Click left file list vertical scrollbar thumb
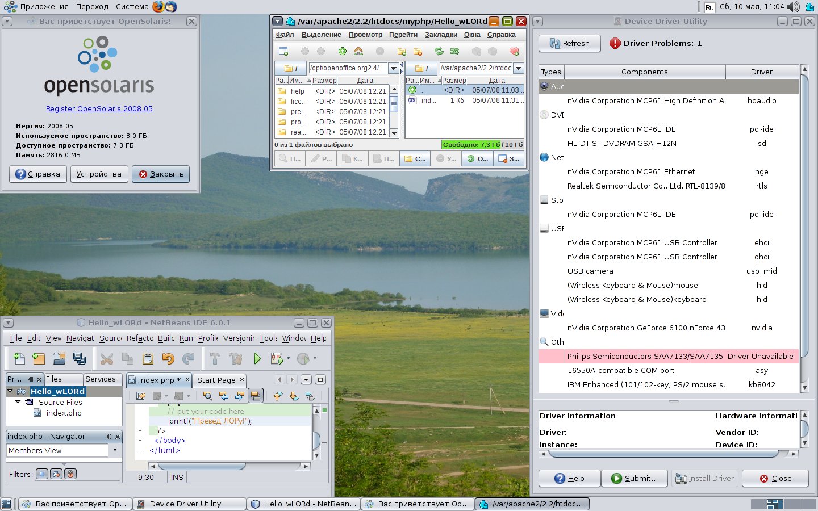The image size is (818, 511). point(394,104)
